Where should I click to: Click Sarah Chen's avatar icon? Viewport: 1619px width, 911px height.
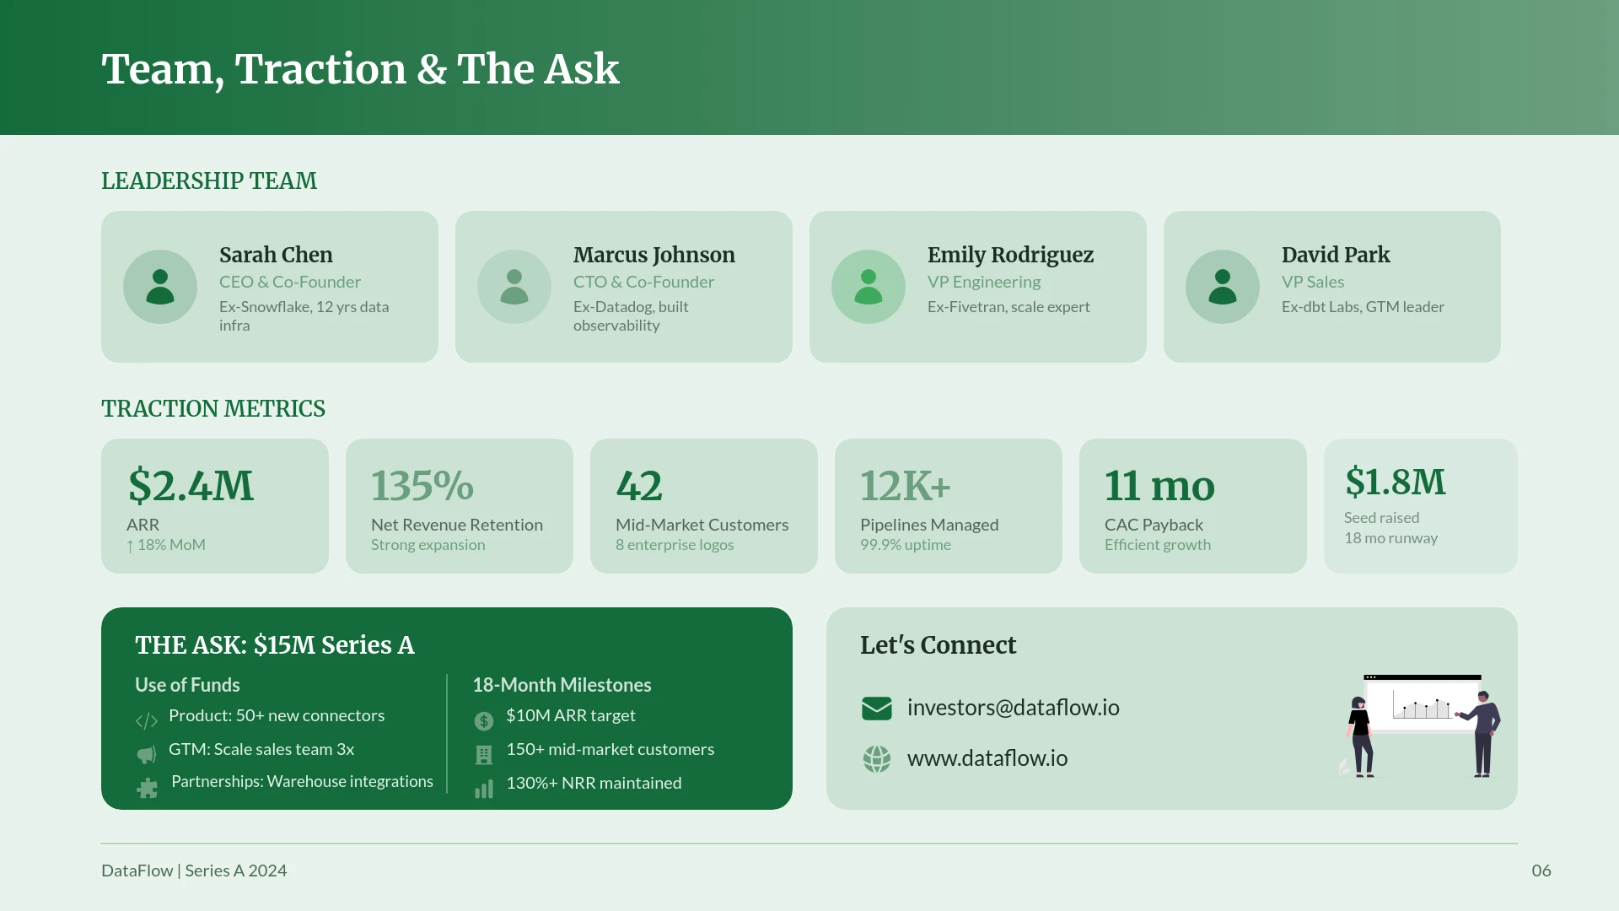(160, 287)
